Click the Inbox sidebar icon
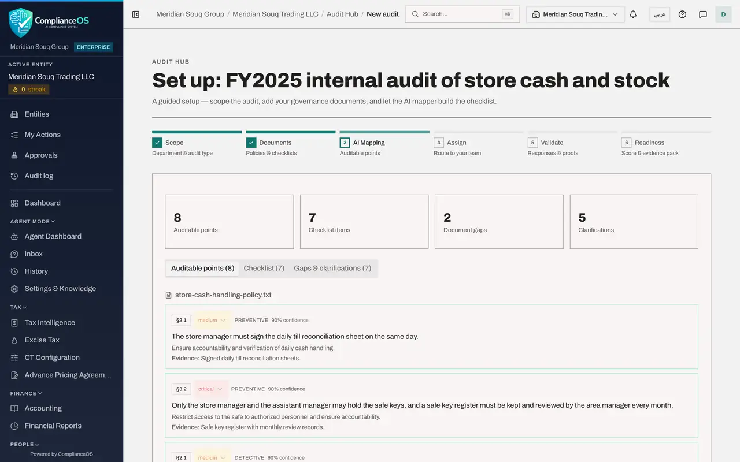Viewport: 740px width, 462px height. [x=14, y=254]
